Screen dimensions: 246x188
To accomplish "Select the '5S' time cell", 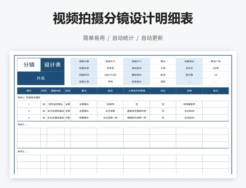I will [x=44, y=104].
